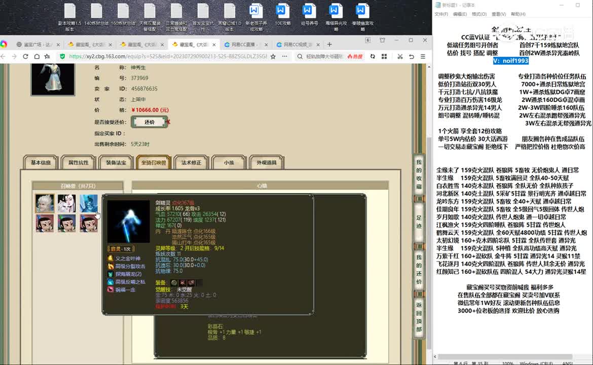
Task: Open desktop file 副本攻略1.5版本
Action: pyautogui.click(x=70, y=17)
